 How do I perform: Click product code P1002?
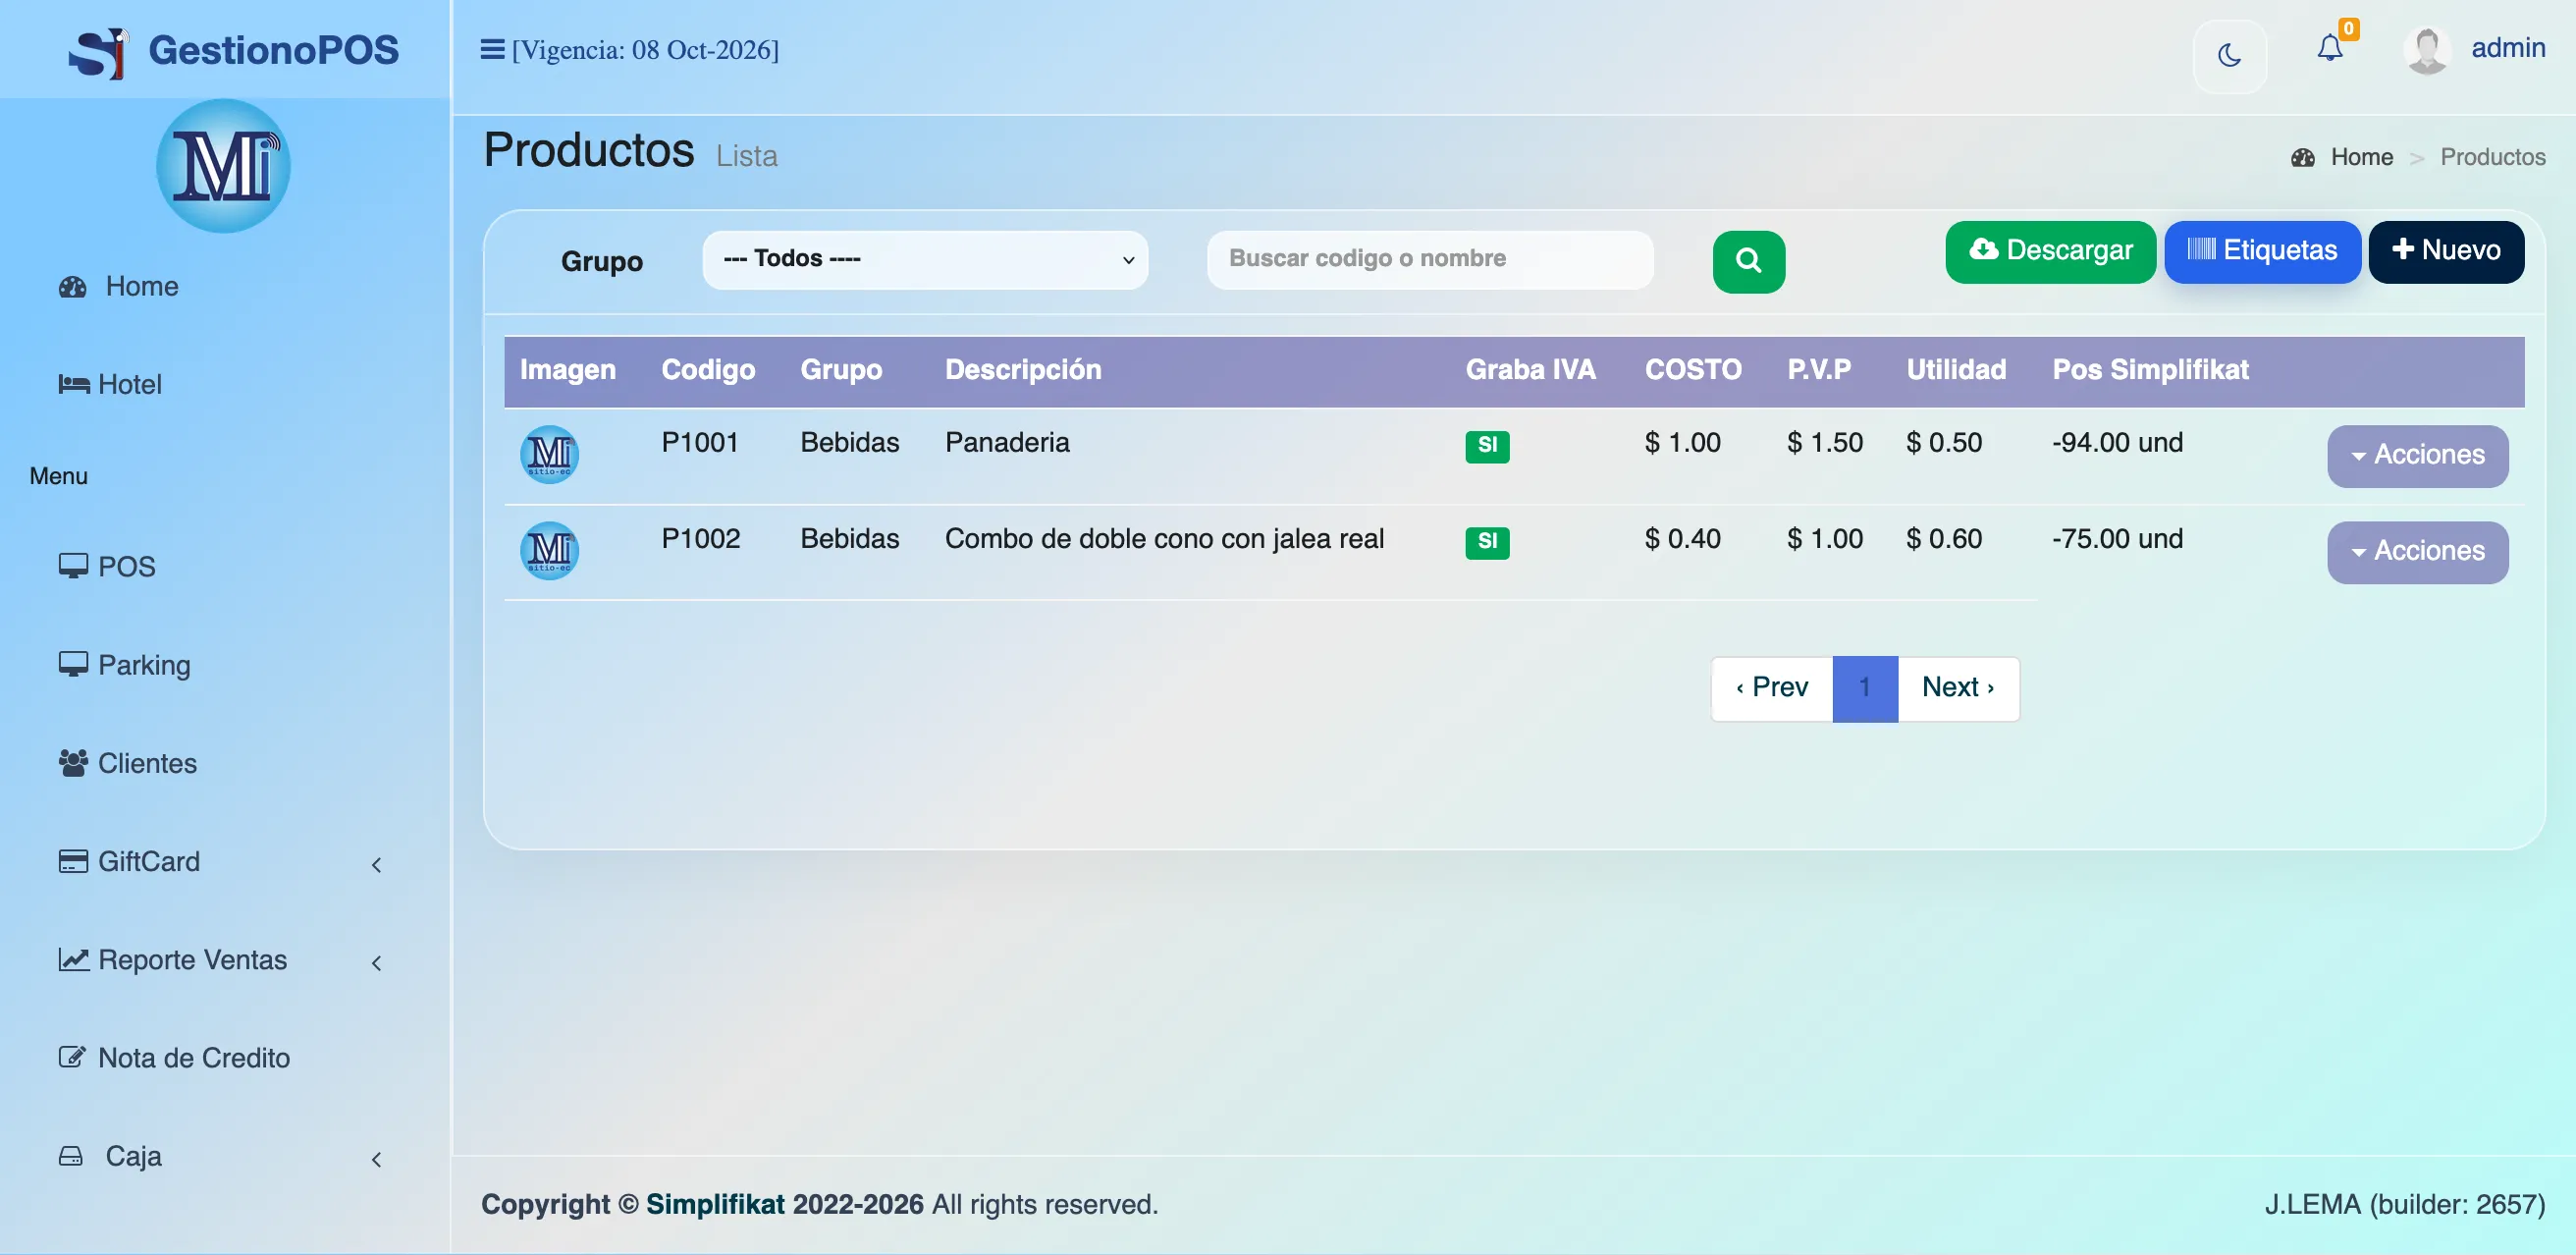[x=700, y=539]
